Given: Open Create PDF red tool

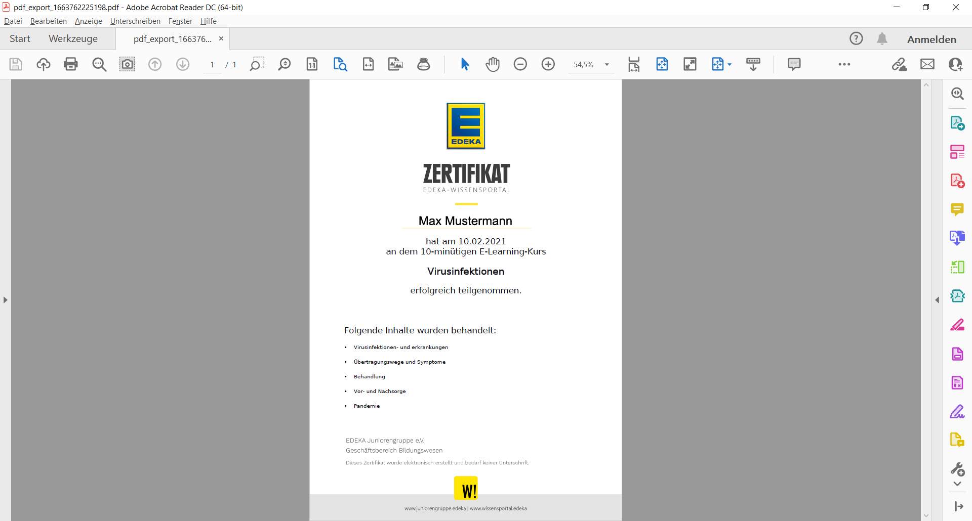Looking at the screenshot, I should pos(957,181).
